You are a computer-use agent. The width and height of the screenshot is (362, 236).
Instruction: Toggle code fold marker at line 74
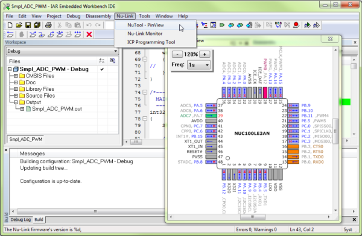tap(145, 92)
